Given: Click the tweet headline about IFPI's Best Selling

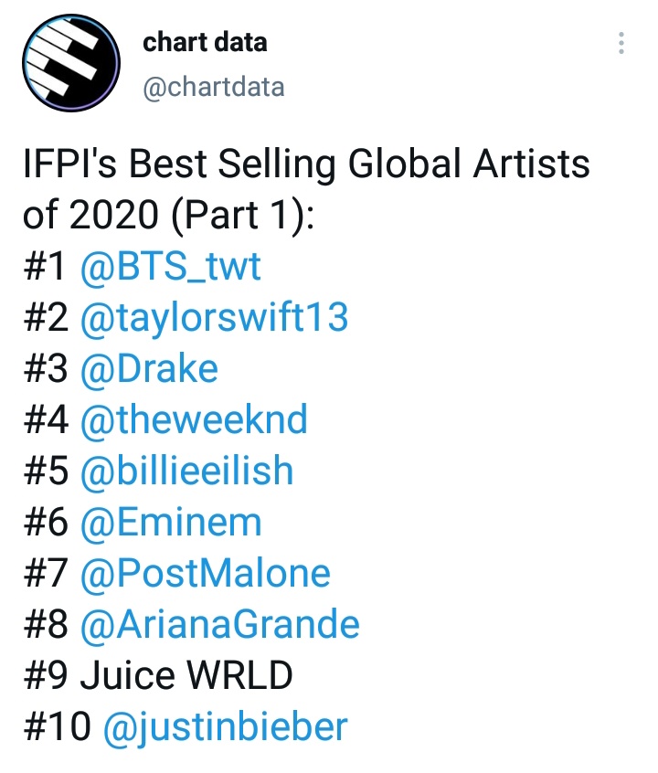Looking at the screenshot, I should 306,164.
